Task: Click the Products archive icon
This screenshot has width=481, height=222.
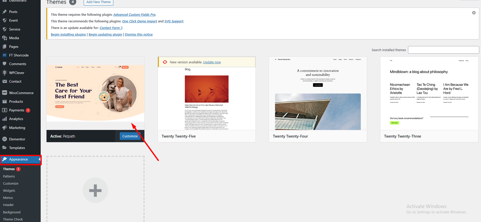Action: pyautogui.click(x=5, y=101)
